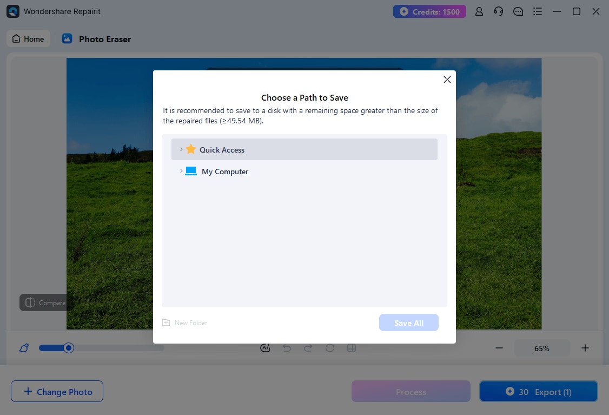
Task: Click the New Folder plus icon
Action: [166, 322]
